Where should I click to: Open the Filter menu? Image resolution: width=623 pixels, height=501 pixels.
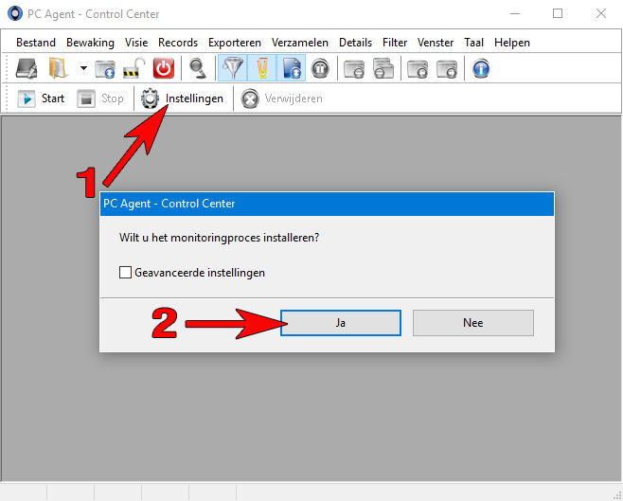coord(395,42)
